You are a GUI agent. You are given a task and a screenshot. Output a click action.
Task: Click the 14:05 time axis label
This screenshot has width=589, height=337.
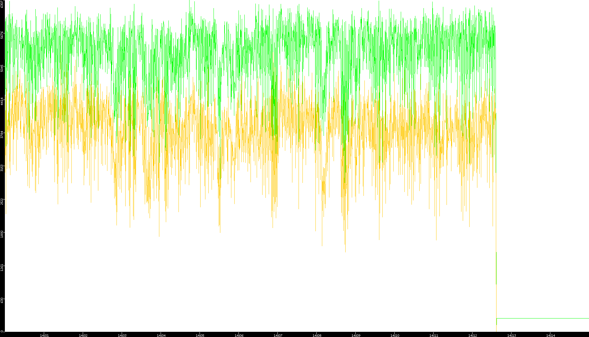click(200, 335)
